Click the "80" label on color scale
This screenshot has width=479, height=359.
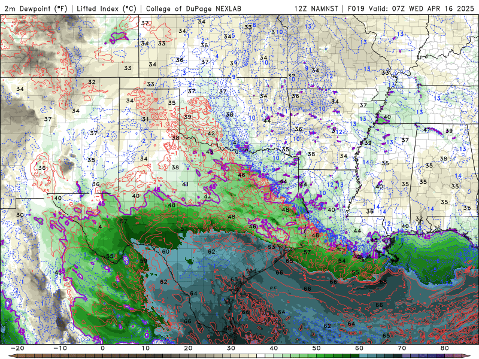[x=445, y=348]
